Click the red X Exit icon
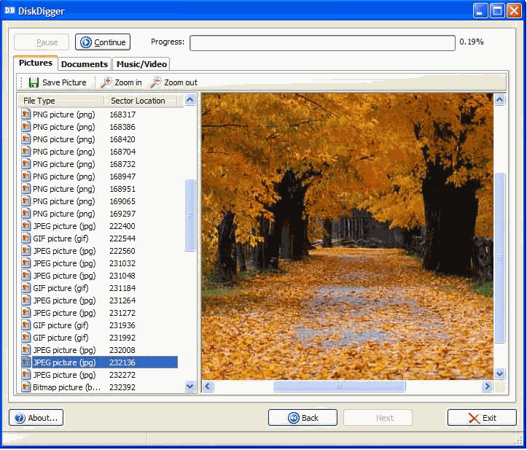The height and width of the screenshot is (450, 527). [x=474, y=418]
